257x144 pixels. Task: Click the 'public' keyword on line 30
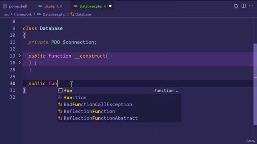point(37,84)
